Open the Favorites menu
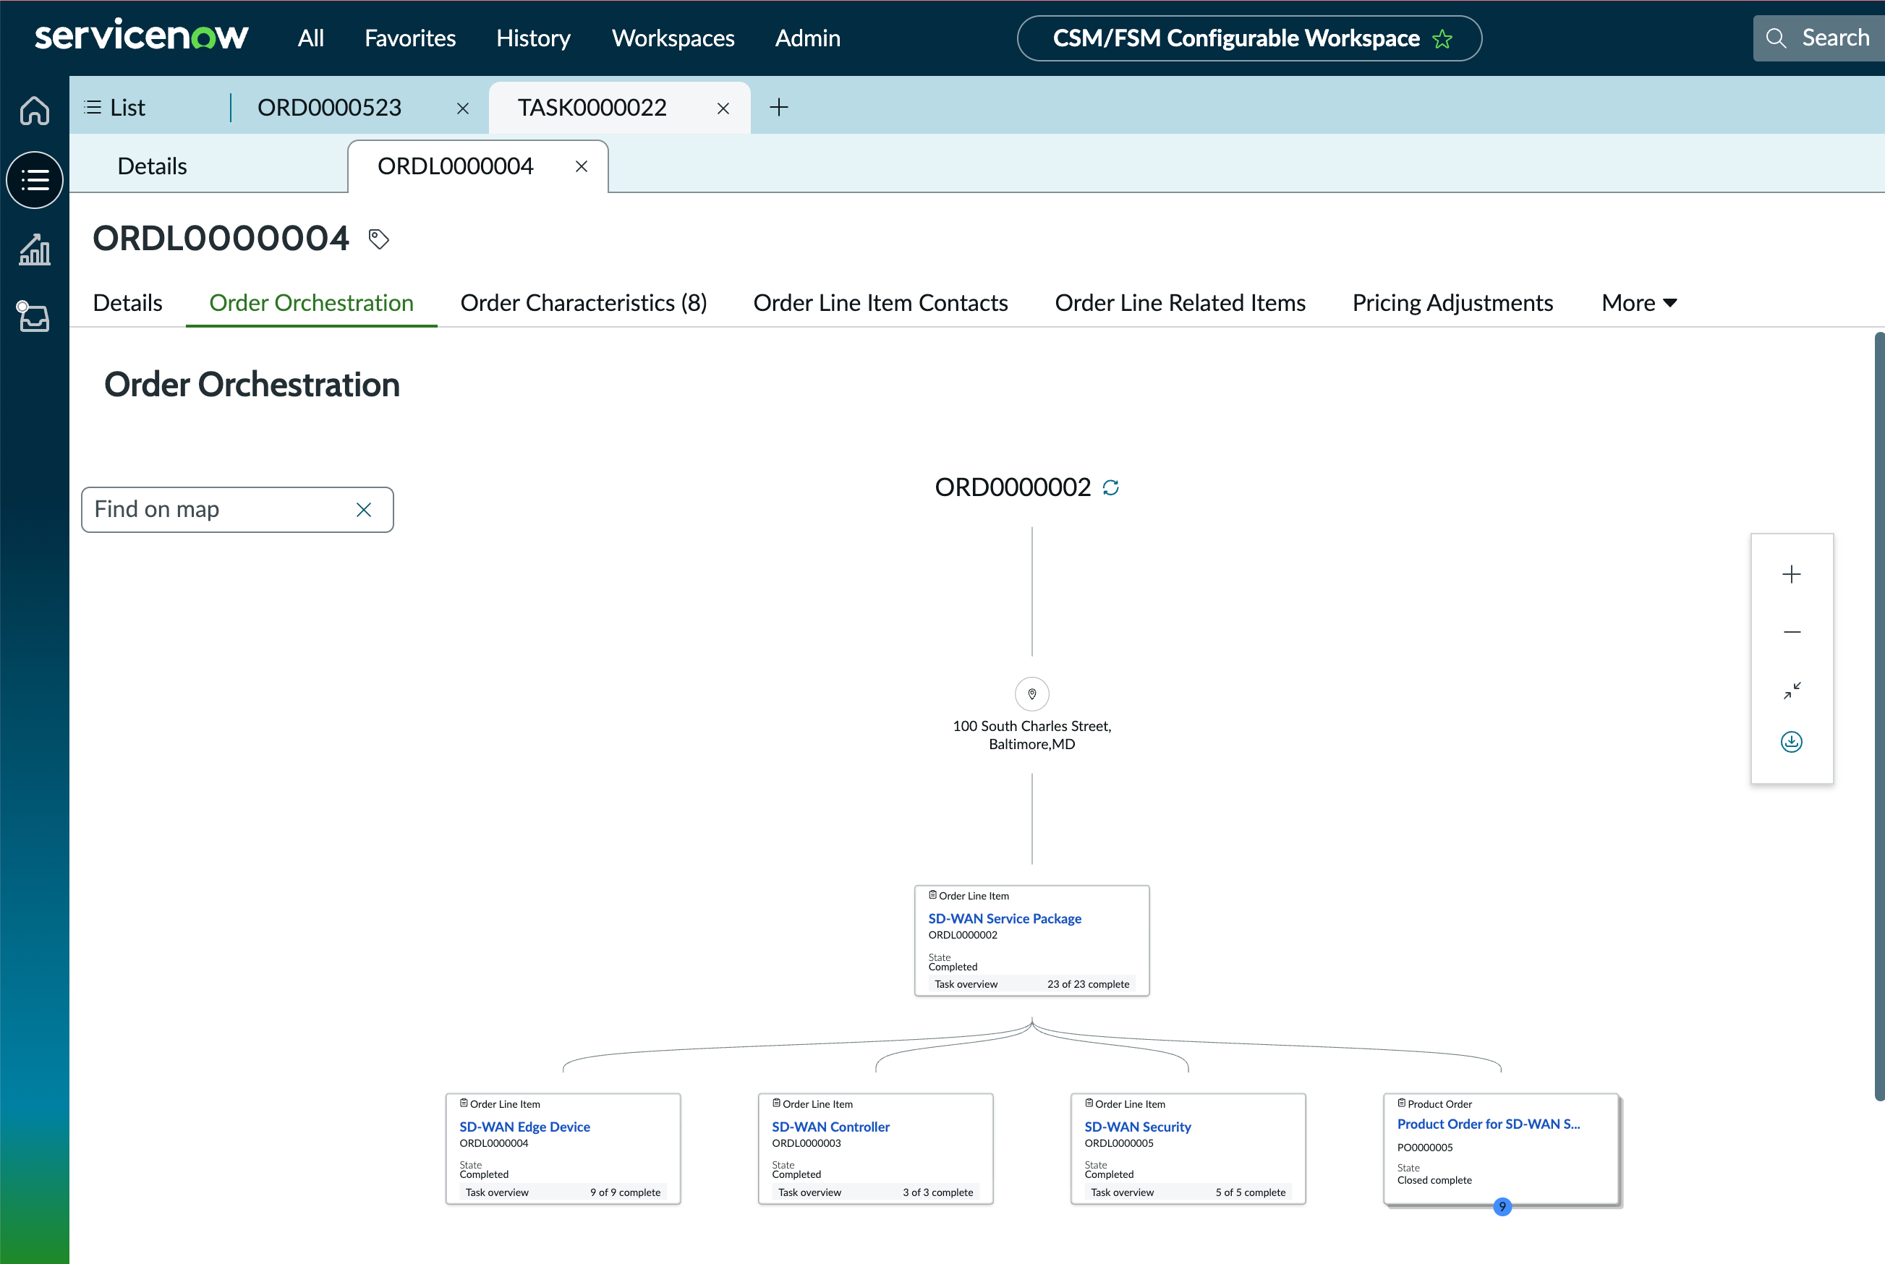Image resolution: width=1885 pixels, height=1264 pixels. point(409,38)
